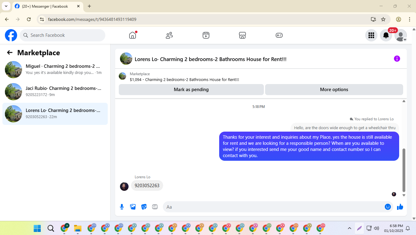Select the Lorens Lo conversation in sidebar
416x235 pixels.
click(x=55, y=114)
